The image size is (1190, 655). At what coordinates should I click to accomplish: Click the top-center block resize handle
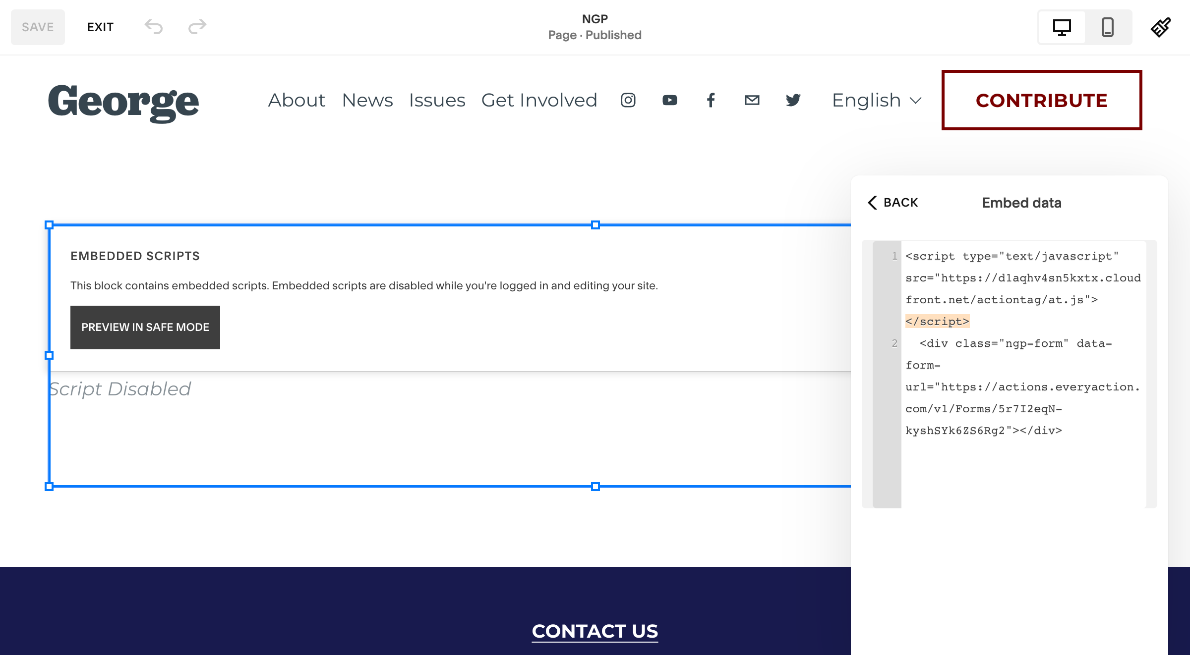click(x=595, y=225)
